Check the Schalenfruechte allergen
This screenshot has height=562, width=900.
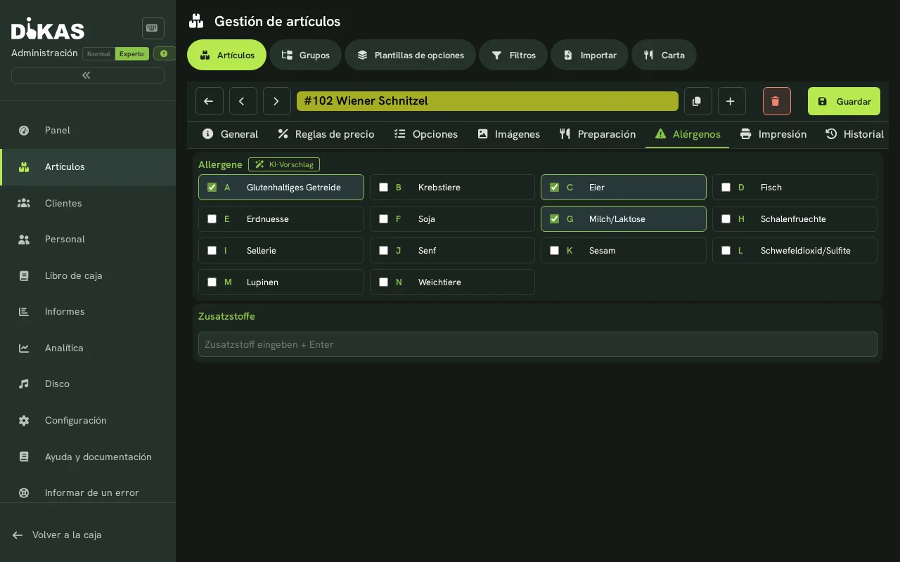(x=726, y=219)
